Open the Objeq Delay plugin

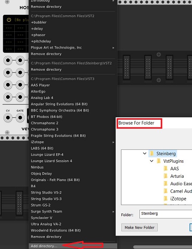[x=73, y=174]
